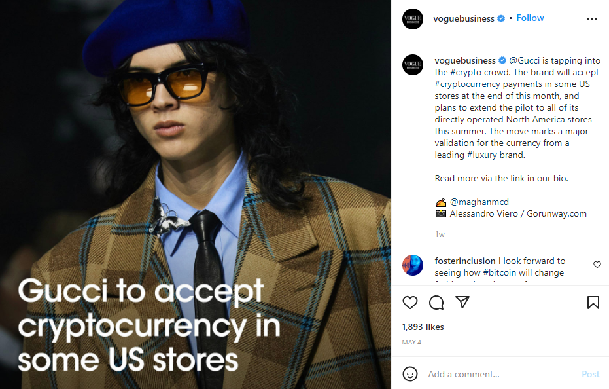
Task: Open the #bitcoin hashtag in comment
Action: click(499, 272)
